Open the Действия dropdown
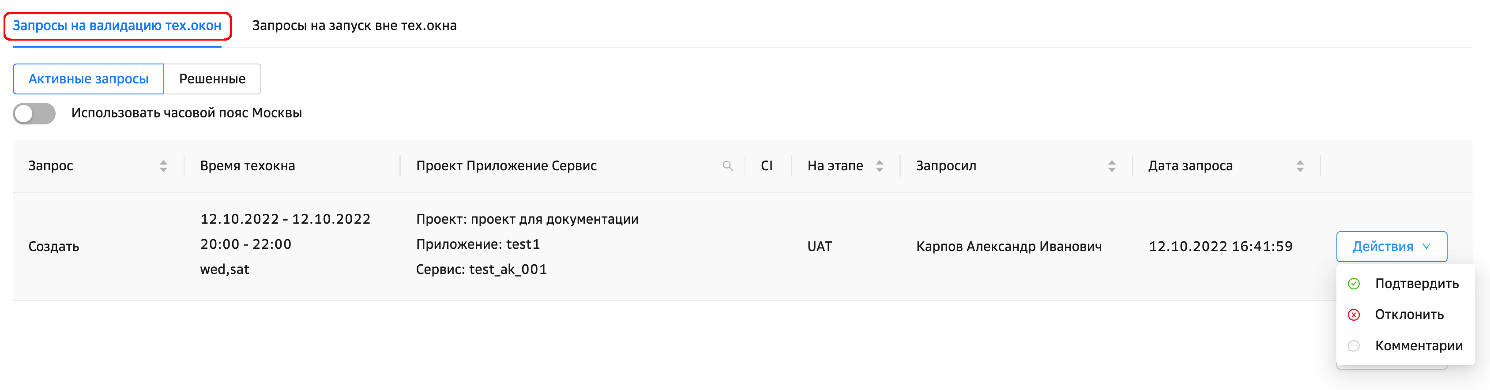 1382,247
